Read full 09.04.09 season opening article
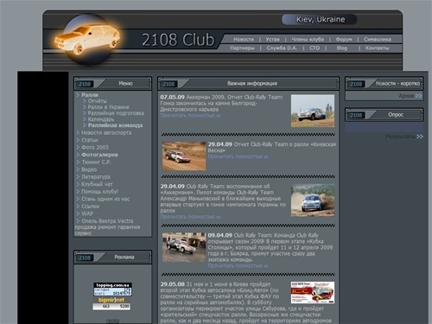The width and height of the screenshot is (432, 324). (238, 266)
